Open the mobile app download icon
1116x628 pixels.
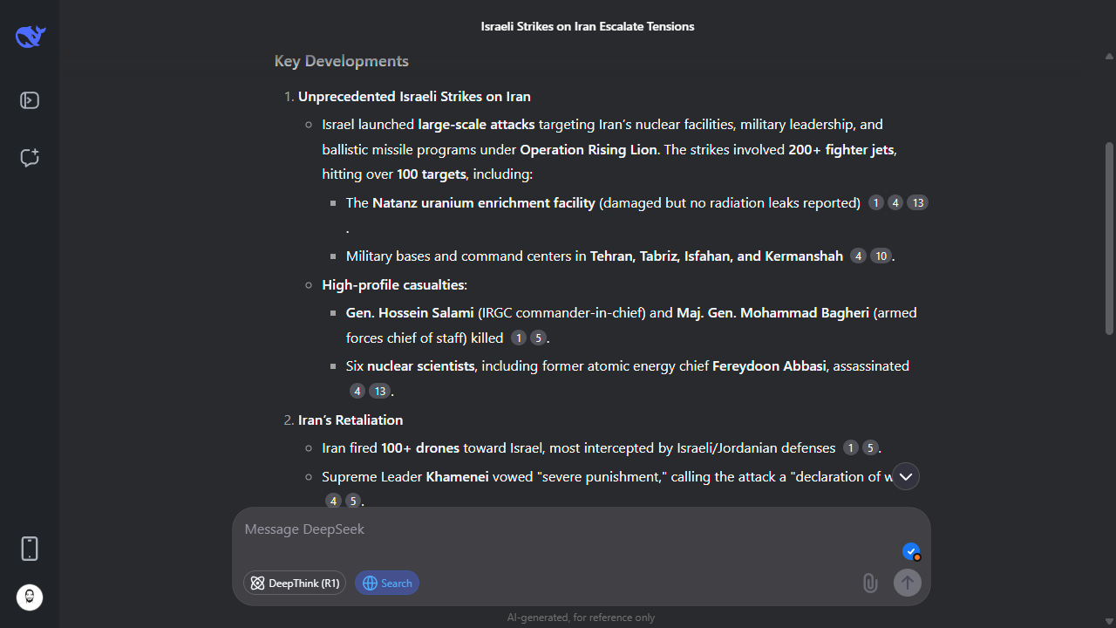tap(30, 549)
